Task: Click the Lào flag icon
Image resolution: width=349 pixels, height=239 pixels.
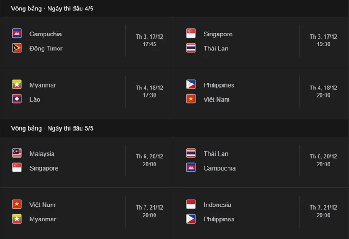Action: (17, 99)
